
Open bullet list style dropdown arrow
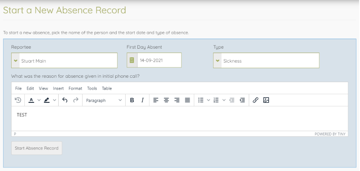pyautogui.click(x=209, y=100)
